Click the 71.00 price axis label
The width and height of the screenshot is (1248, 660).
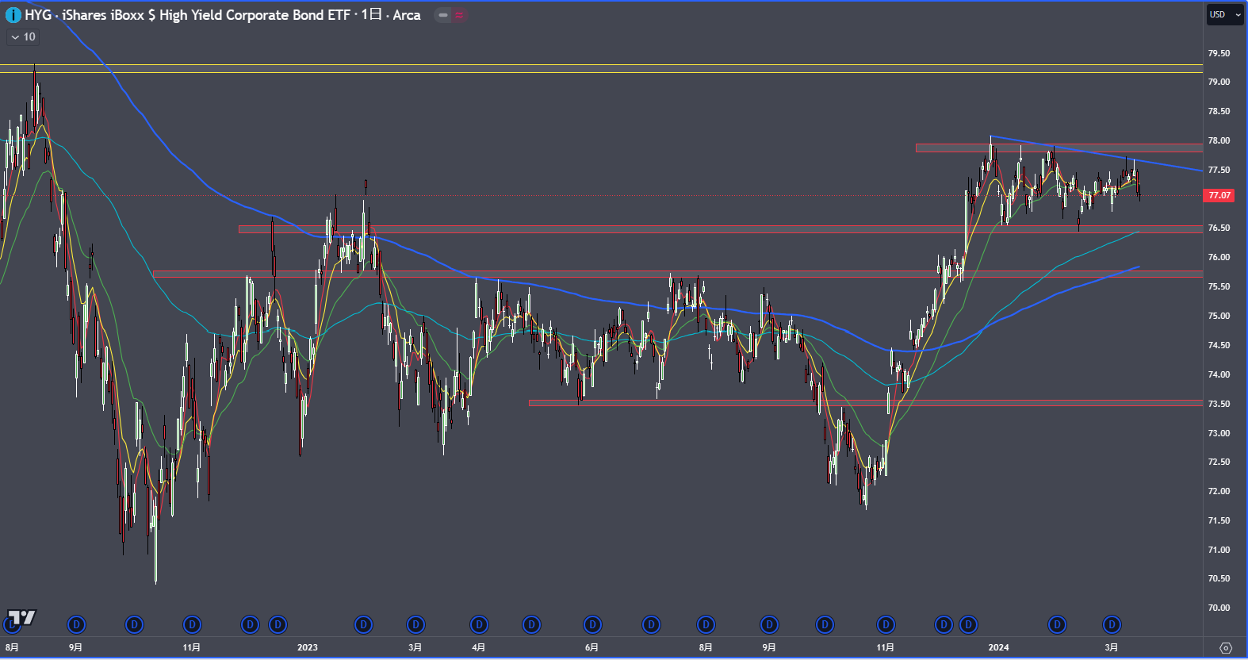[x=1219, y=550]
